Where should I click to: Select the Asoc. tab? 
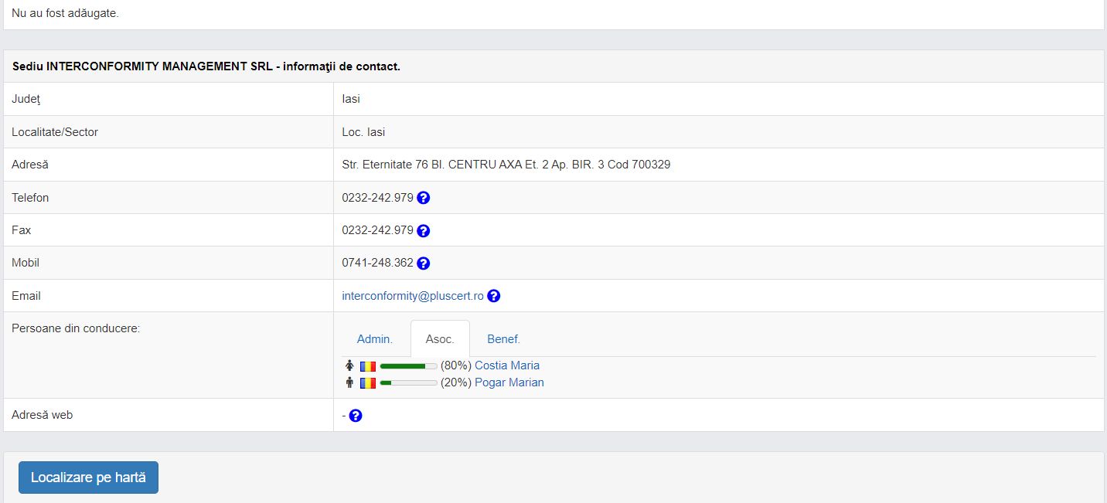[x=440, y=338]
